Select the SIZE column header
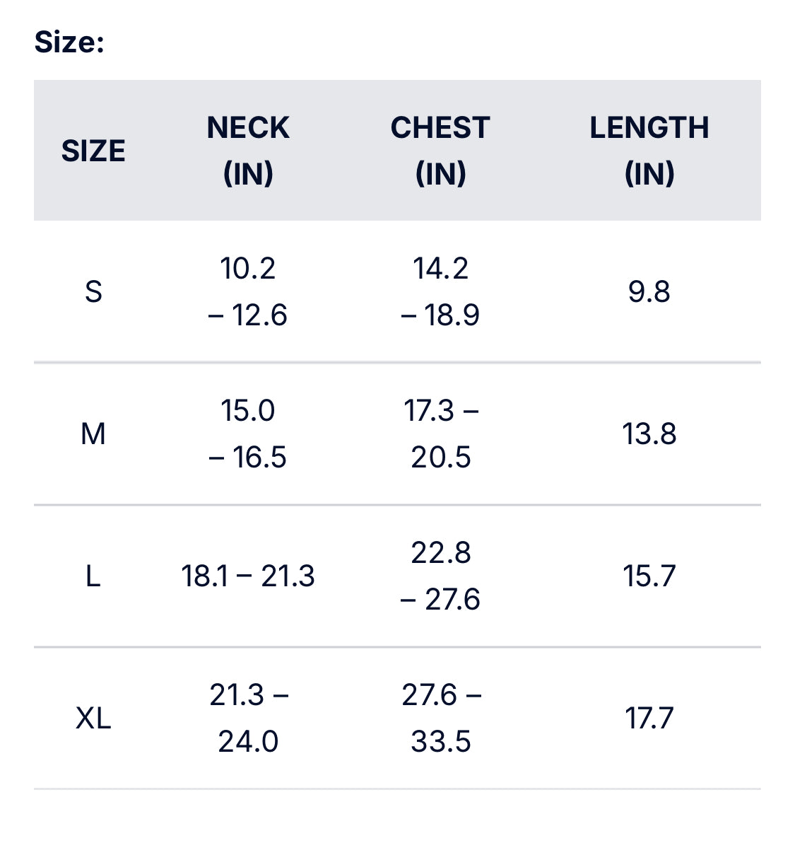 coord(93,151)
